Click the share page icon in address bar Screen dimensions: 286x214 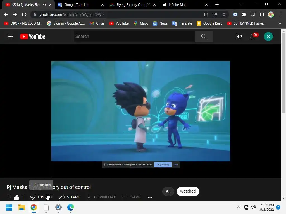[215, 14]
